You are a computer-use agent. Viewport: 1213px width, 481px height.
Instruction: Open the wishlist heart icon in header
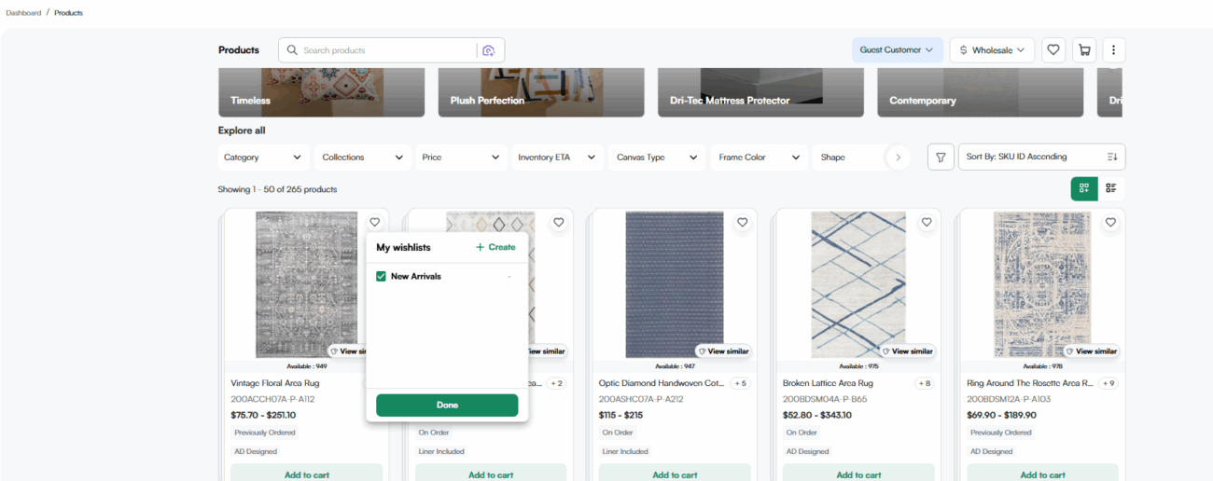(1053, 50)
